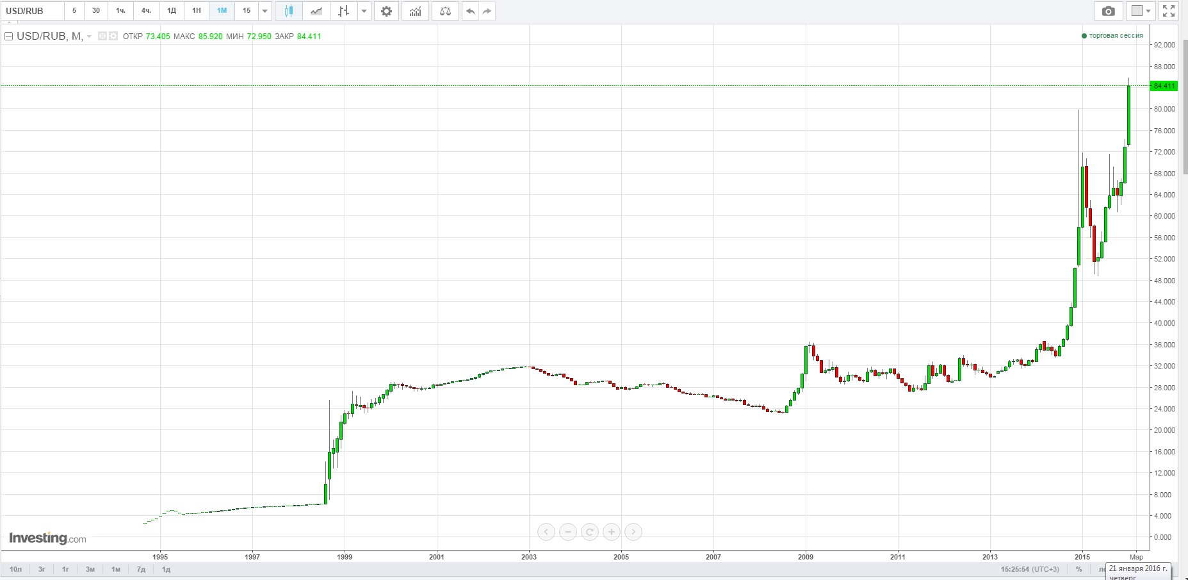
Task: Select the 1Д daily timeframe tab
Action: pos(172,11)
